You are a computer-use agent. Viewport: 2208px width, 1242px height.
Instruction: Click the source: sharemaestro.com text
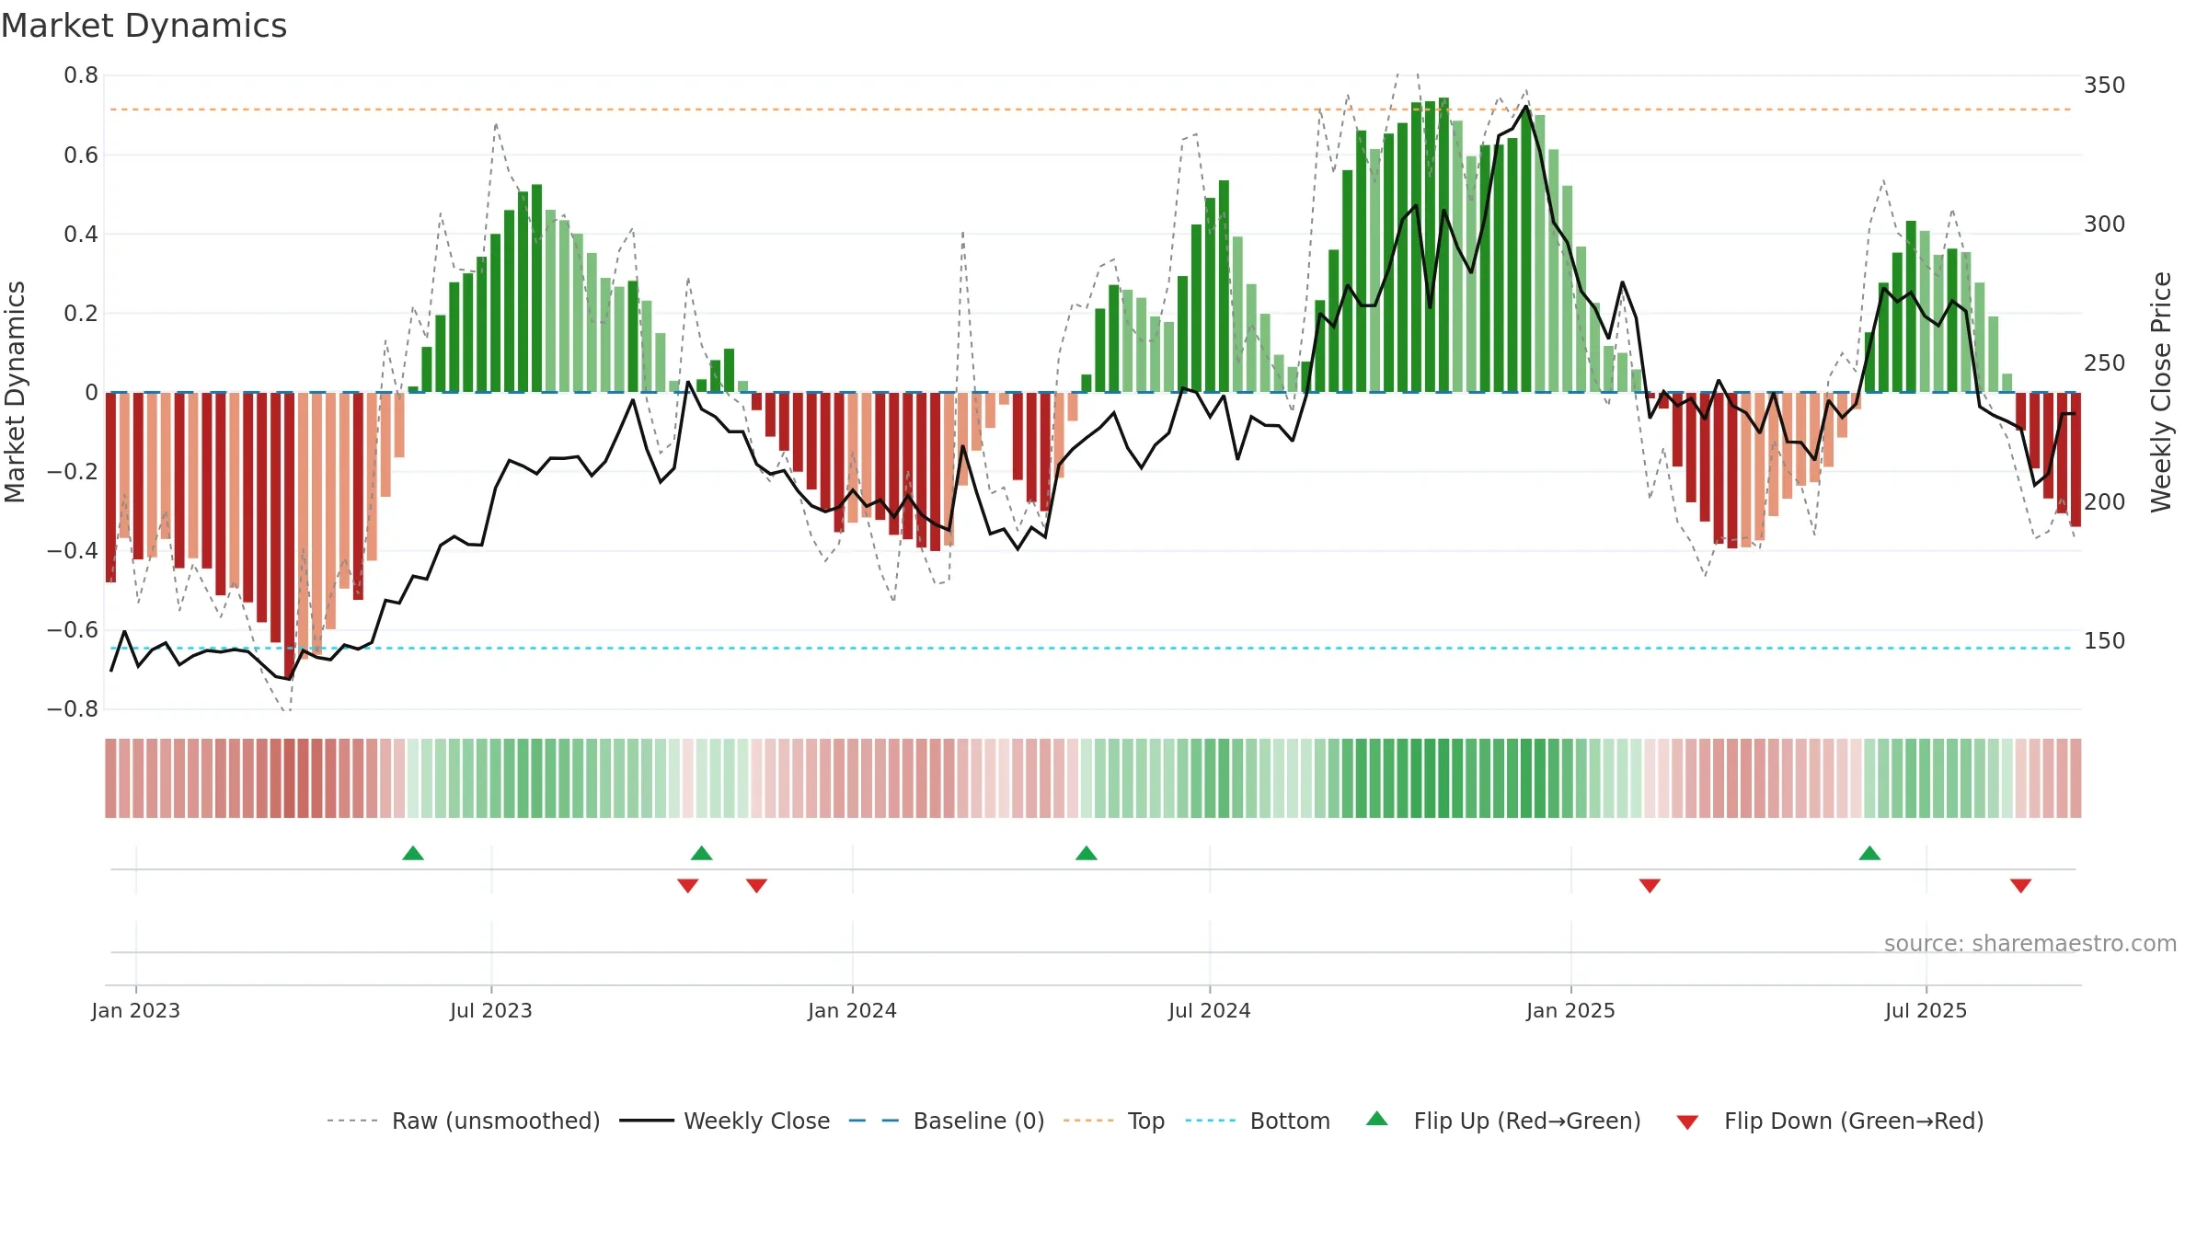pos(2030,943)
